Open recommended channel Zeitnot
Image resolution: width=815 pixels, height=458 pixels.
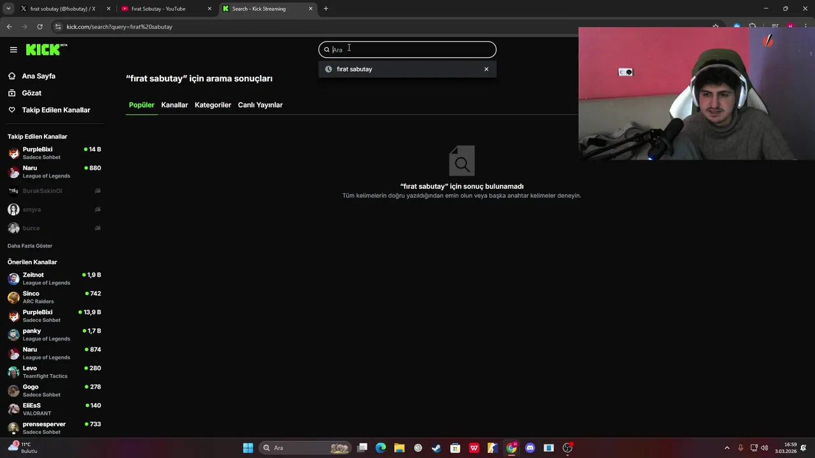point(54,279)
